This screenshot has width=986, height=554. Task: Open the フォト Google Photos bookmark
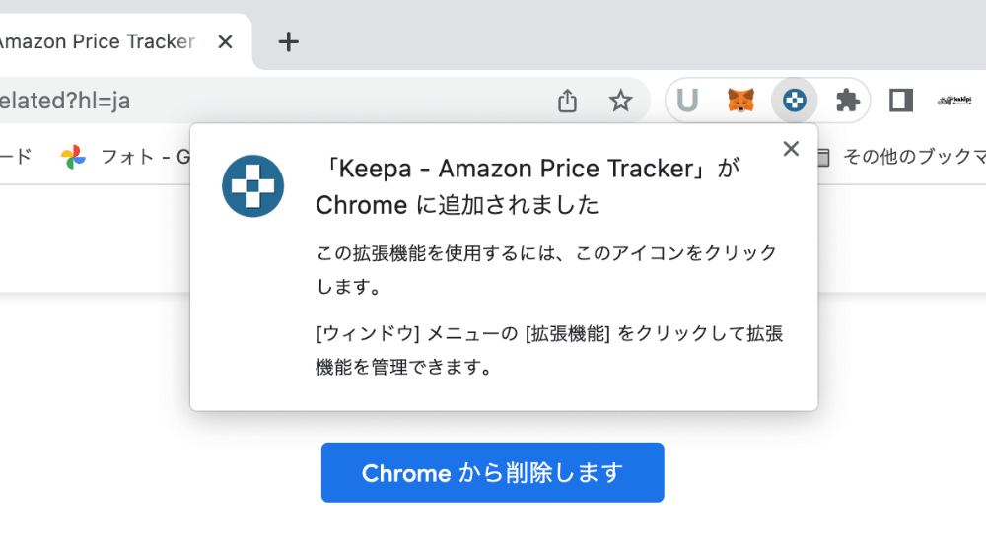(124, 157)
